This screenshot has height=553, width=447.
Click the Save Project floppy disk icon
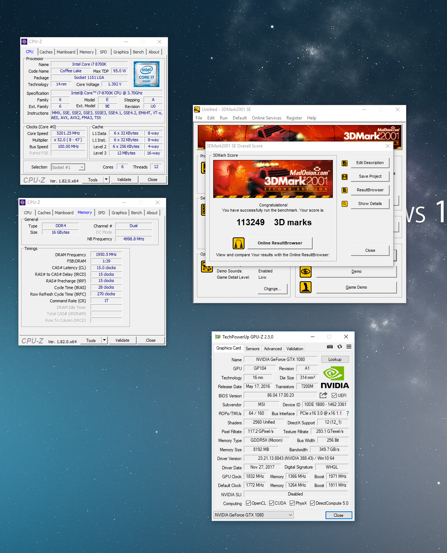[x=345, y=177]
